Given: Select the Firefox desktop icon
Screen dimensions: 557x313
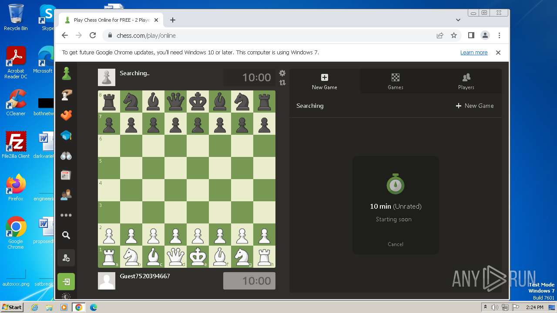Looking at the screenshot, I should (16, 187).
